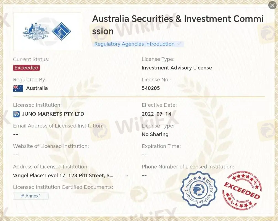Image resolution: width=278 pixels, height=221 pixels.
Task: Click the Angel Place address text
Action: pyautogui.click(x=63, y=176)
